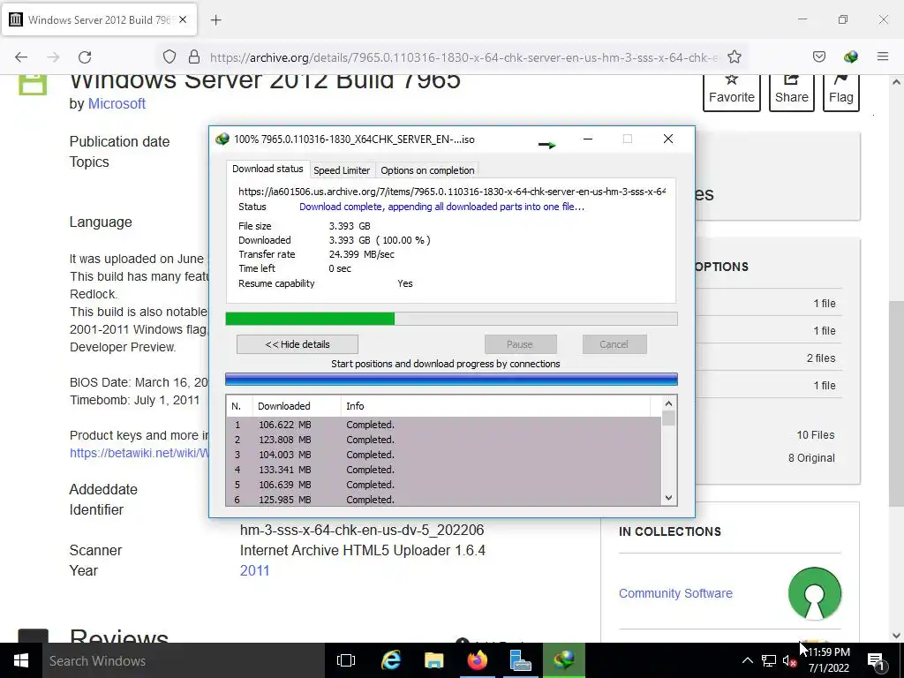Open the Action Center notifications icon
Screen dimensions: 904x678
[877, 661]
